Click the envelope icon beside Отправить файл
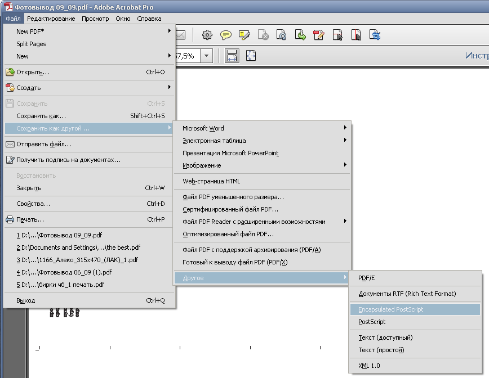Screen dimensions: 489x378 click(x=10, y=144)
